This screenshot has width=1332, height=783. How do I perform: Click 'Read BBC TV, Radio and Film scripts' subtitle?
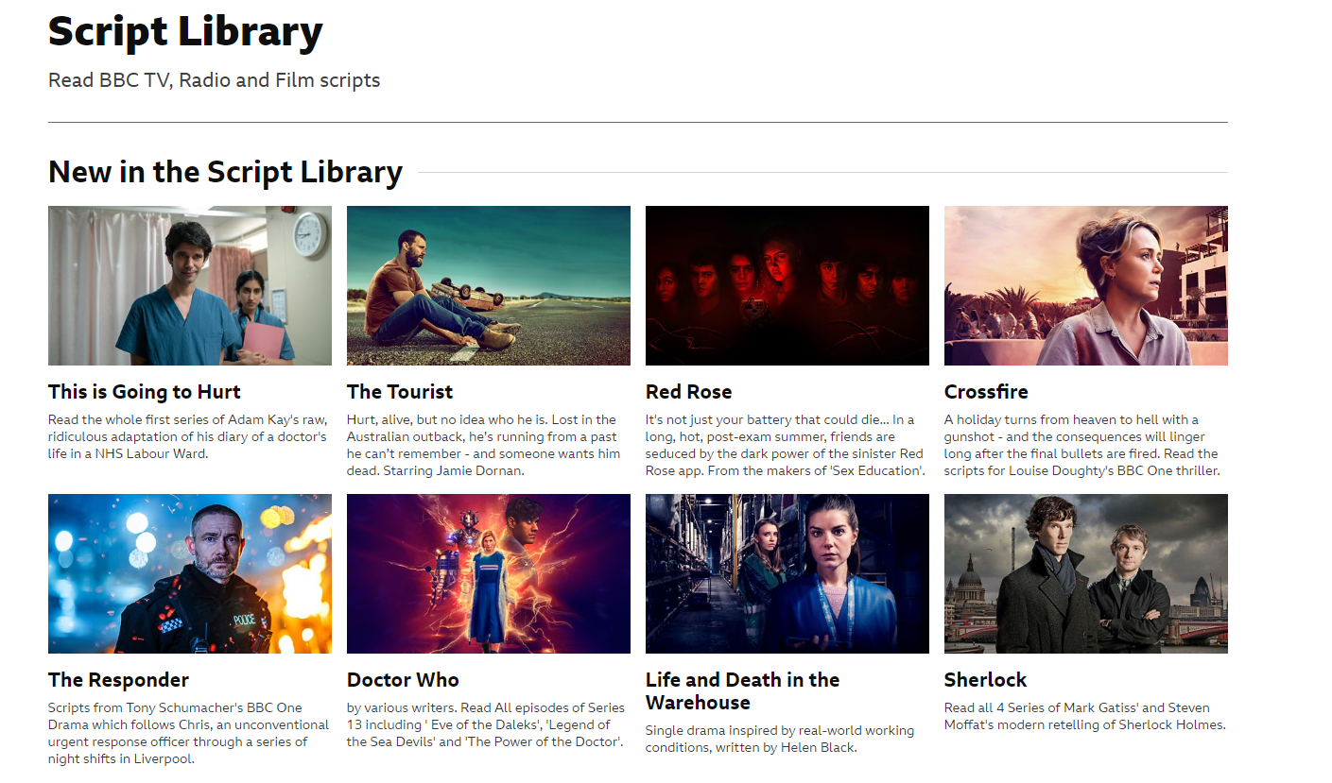pyautogui.click(x=215, y=80)
